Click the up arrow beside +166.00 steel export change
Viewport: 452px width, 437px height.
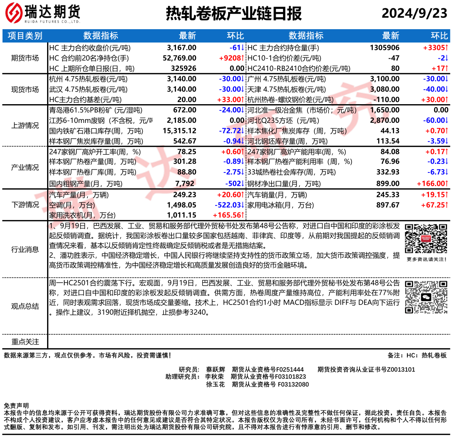point(446,183)
